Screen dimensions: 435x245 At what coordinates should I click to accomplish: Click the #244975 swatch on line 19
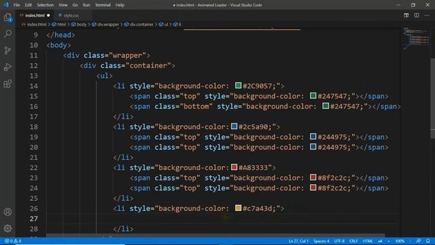point(313,136)
